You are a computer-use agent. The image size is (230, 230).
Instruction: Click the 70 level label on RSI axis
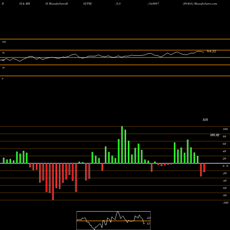pos(3,53)
